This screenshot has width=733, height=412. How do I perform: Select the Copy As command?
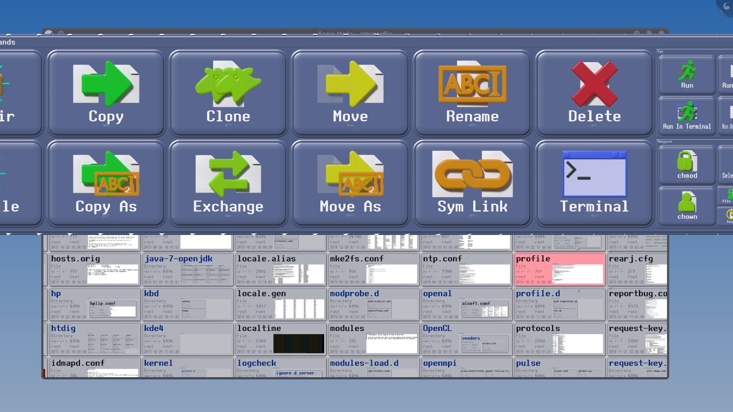point(106,183)
